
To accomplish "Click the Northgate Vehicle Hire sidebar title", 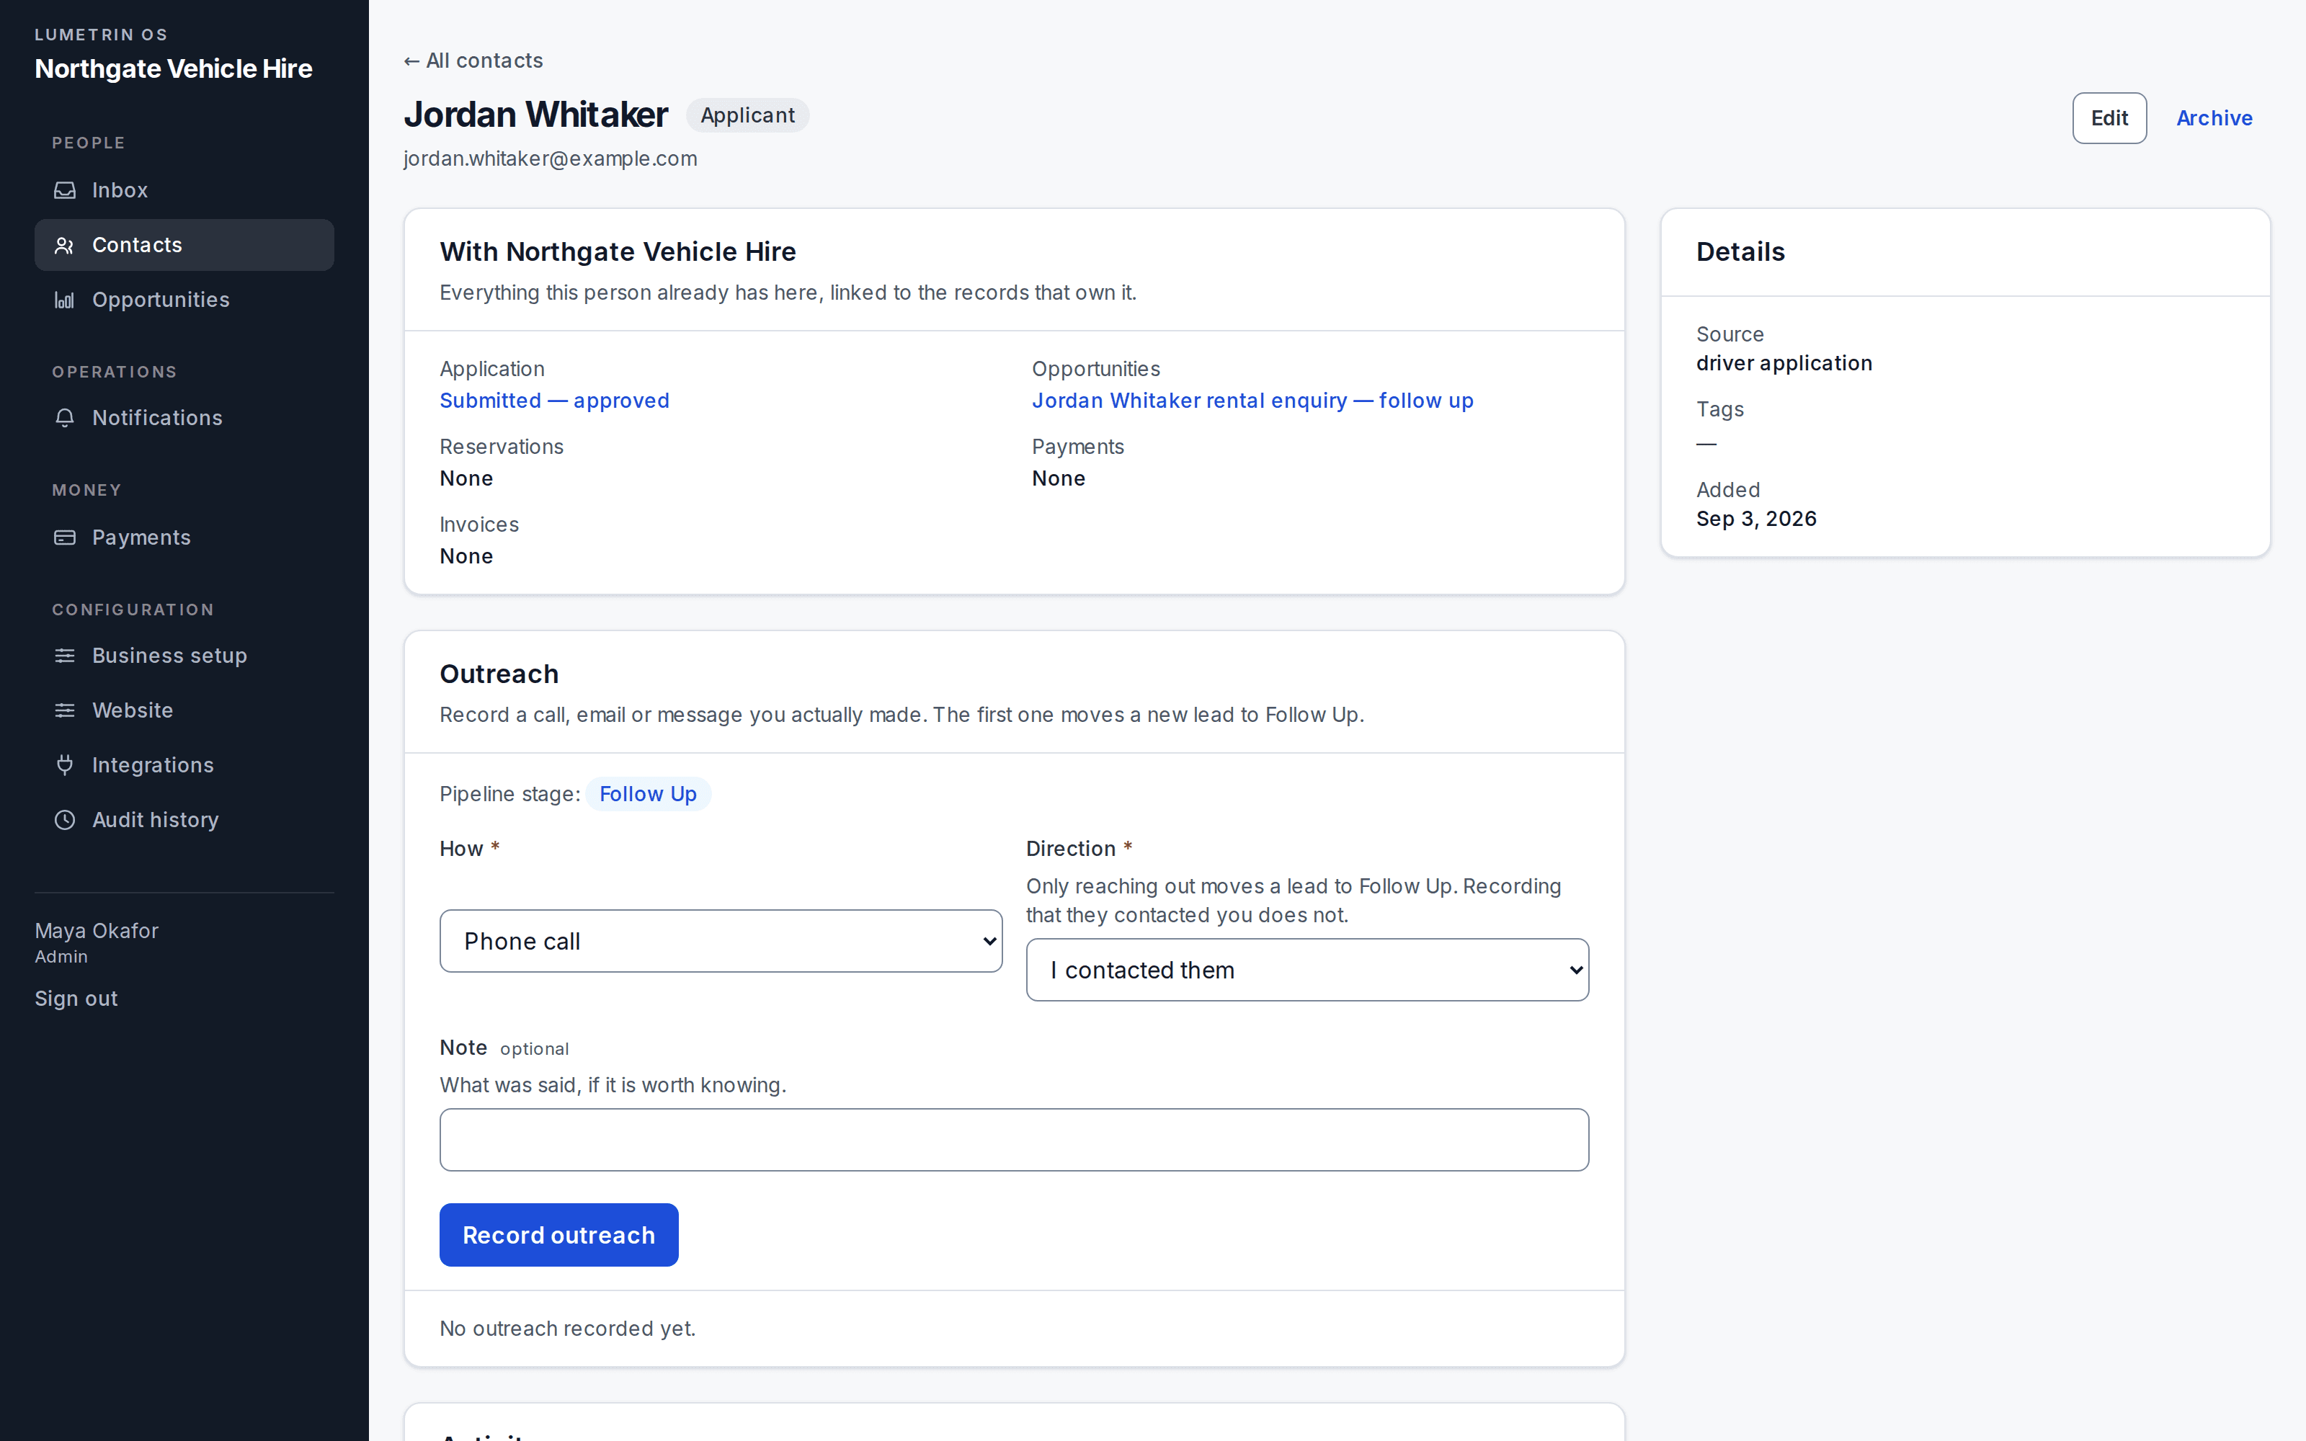I will 174,68.
